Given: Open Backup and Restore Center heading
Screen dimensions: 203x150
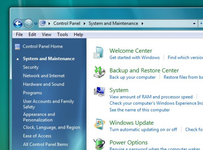Looking at the screenshot, I should pos(144,70).
